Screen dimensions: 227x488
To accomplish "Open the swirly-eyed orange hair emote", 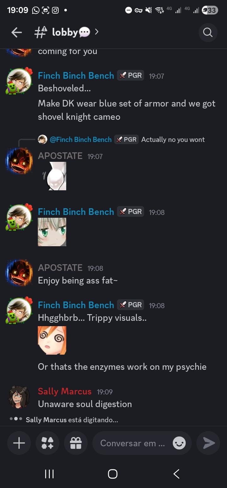I will [52, 340].
